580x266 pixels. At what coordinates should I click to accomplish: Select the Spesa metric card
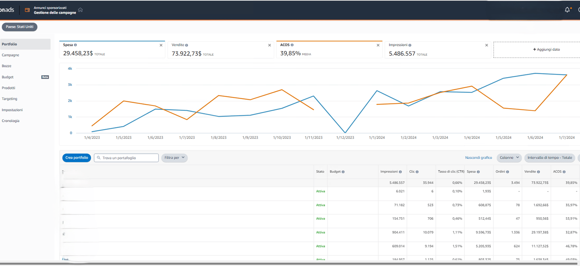pyautogui.click(x=112, y=49)
